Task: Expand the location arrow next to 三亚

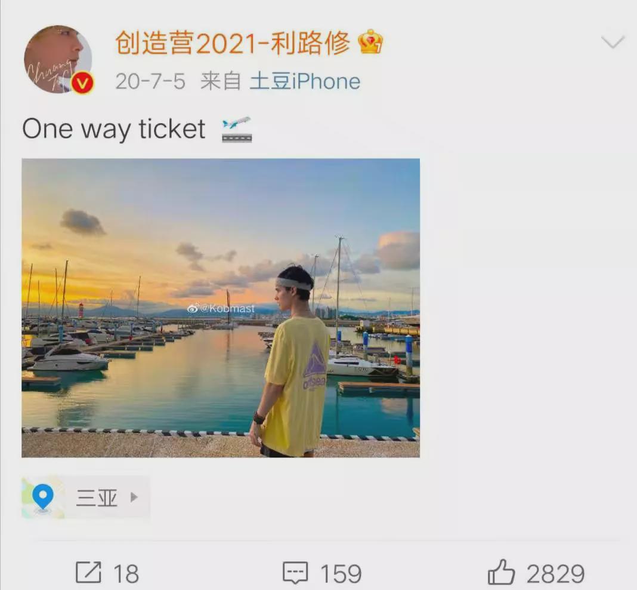Action: (x=134, y=497)
